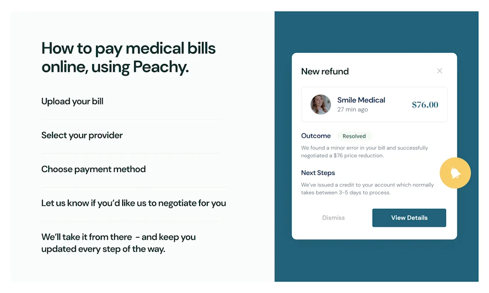
Task: Dismiss the refund notification
Action: [333, 217]
